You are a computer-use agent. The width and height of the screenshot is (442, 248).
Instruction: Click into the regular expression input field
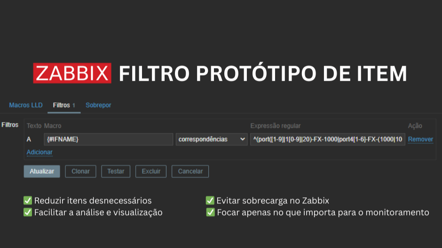click(328, 139)
